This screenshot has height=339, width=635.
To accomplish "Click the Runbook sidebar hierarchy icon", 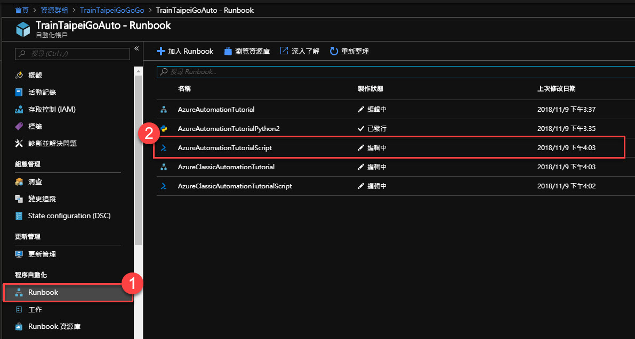I will [19, 293].
